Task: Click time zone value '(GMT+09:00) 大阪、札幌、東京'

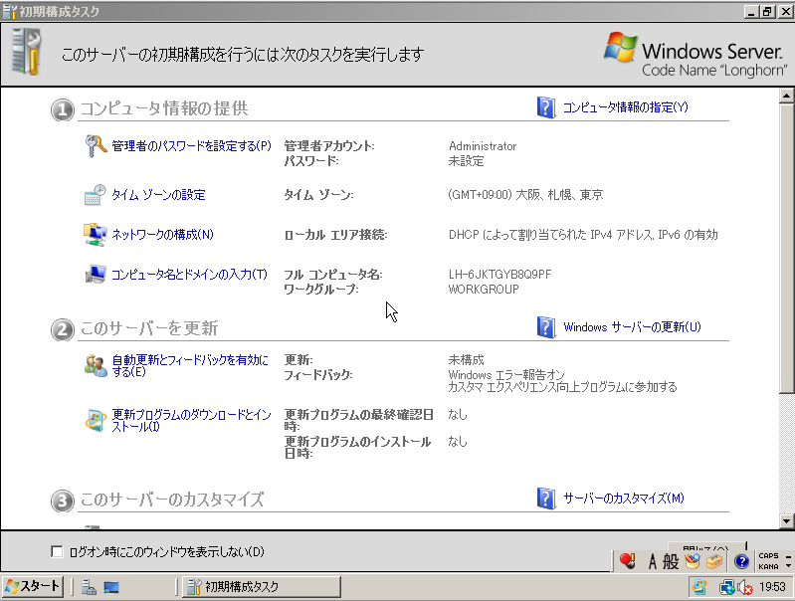Action: click(525, 195)
